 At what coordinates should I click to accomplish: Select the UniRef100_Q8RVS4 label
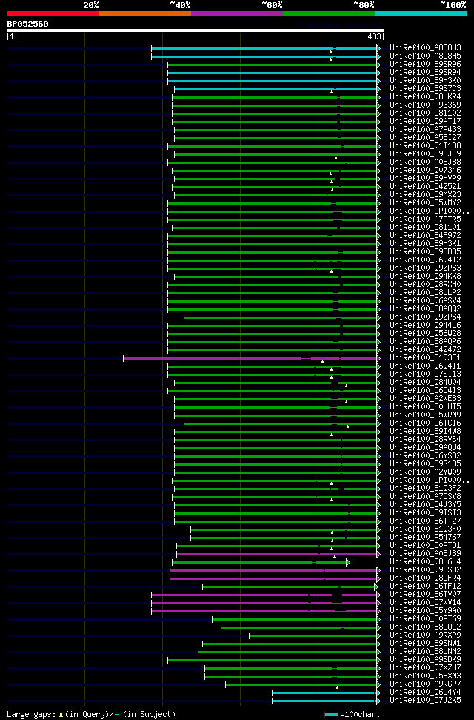(425, 440)
